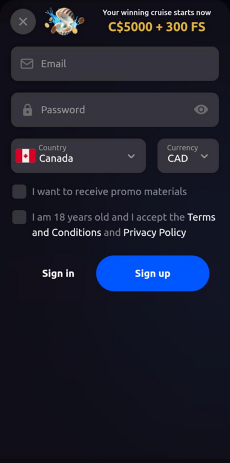230x463 pixels.
Task: Show password using the eye icon
Action: [x=201, y=110]
